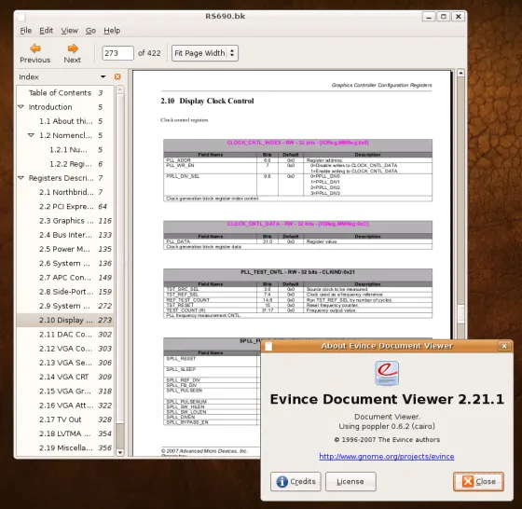Click the document vertical scrollbar thumb
This screenshot has width=522, height=509.
[x=460, y=314]
